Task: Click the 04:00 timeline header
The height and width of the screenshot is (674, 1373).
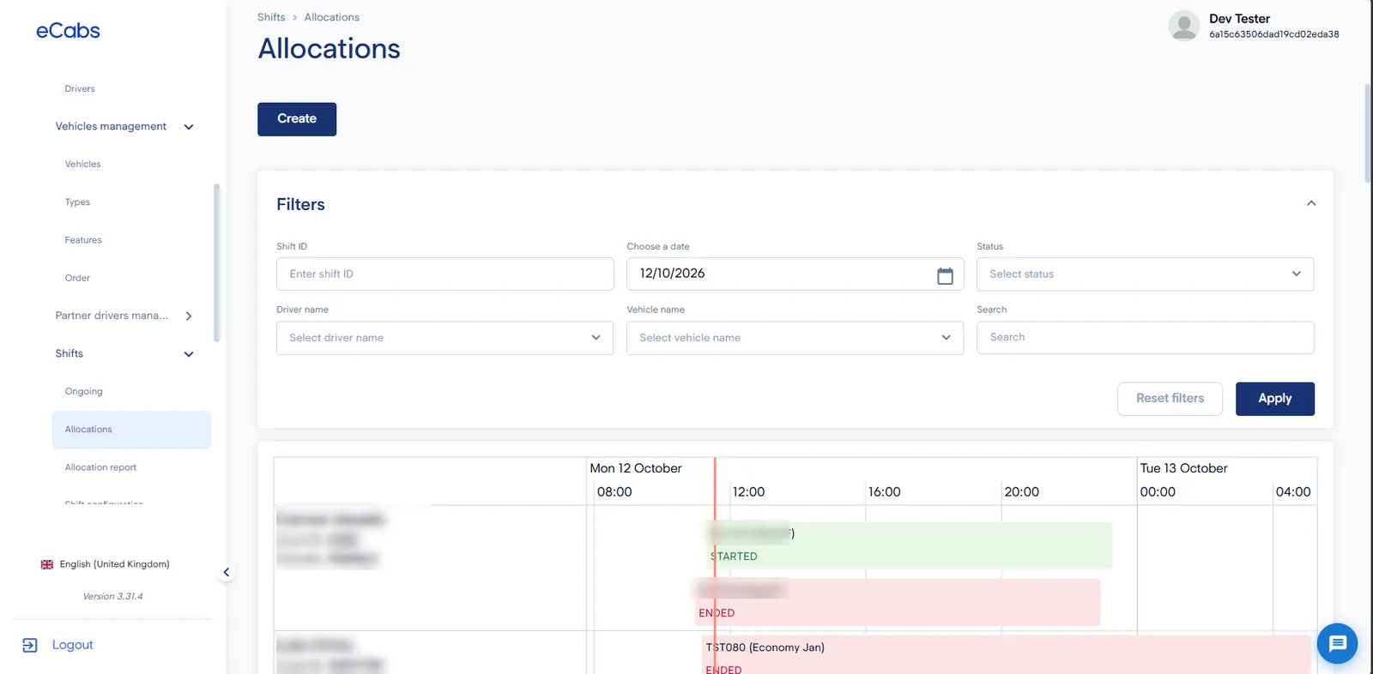Action: point(1293,492)
